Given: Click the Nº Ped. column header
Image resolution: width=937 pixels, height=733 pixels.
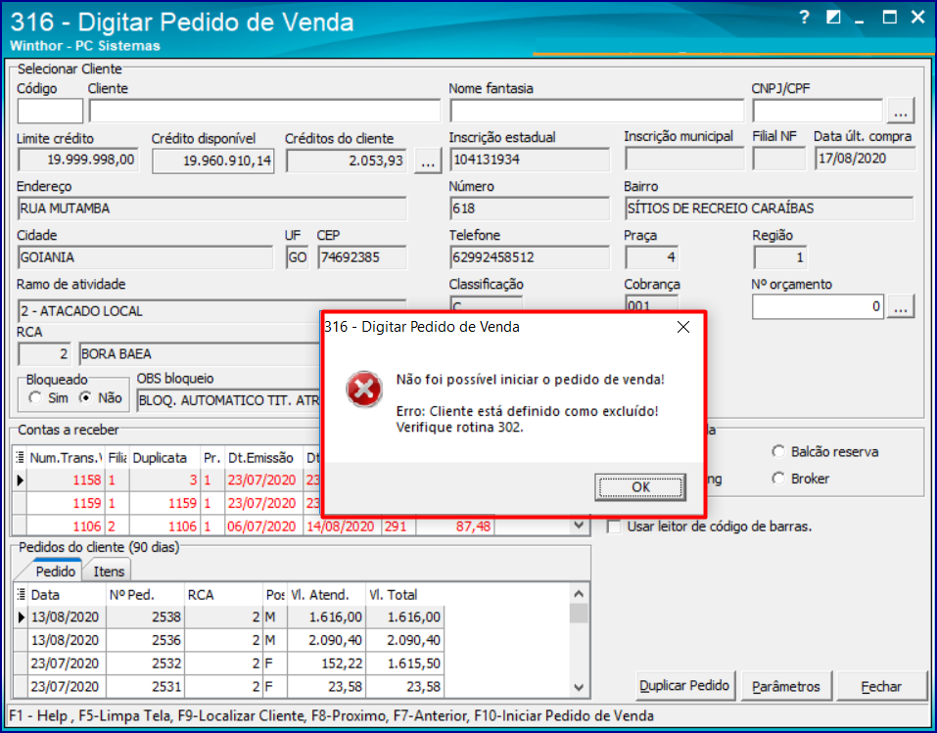Looking at the screenshot, I should pos(145,594).
